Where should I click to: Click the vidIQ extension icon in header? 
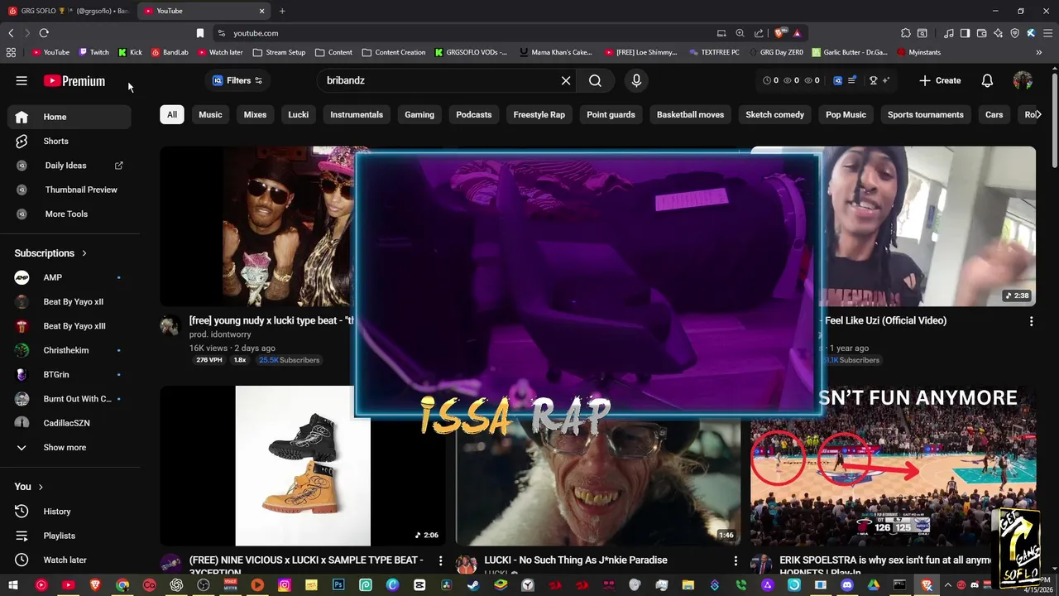[837, 80]
